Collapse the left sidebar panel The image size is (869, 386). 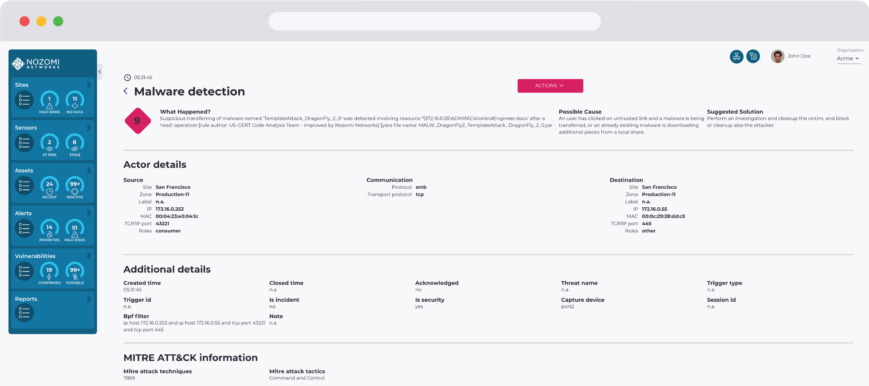click(100, 72)
